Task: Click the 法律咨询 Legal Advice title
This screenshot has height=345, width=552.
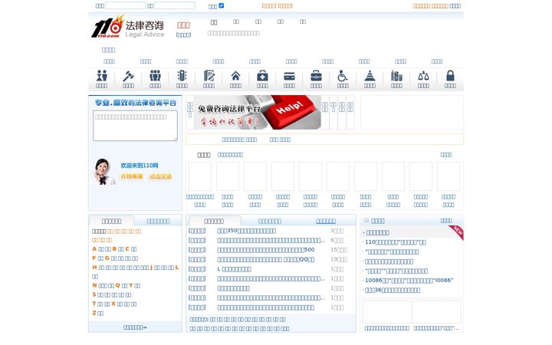Action: coord(145,29)
